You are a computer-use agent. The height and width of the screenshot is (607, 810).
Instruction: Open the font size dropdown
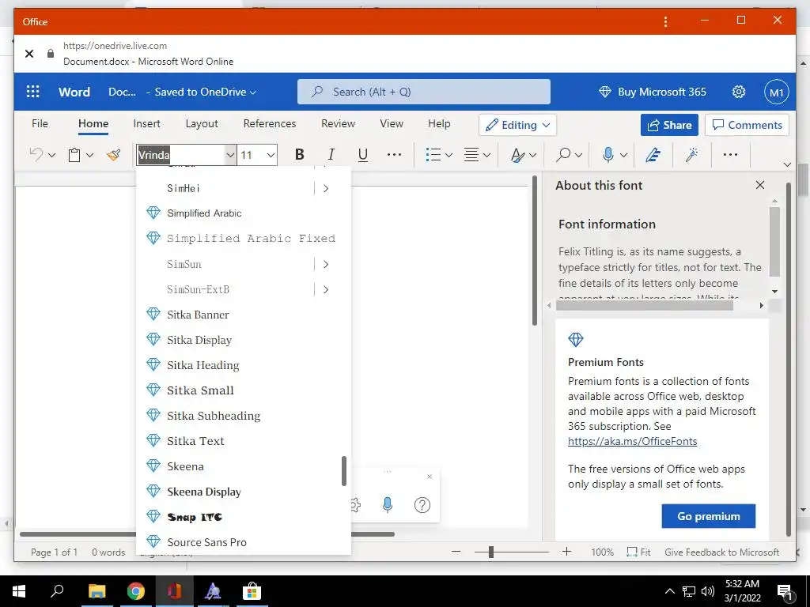tap(271, 155)
